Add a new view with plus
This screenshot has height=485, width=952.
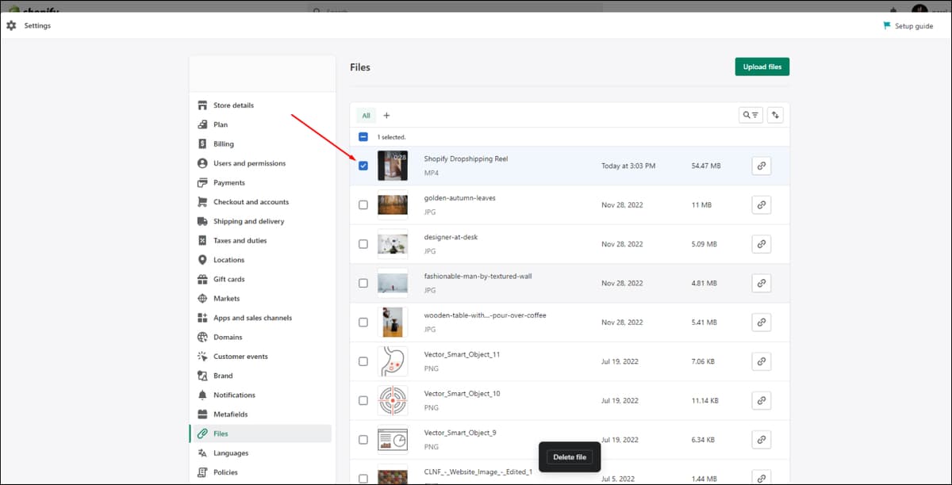386,116
